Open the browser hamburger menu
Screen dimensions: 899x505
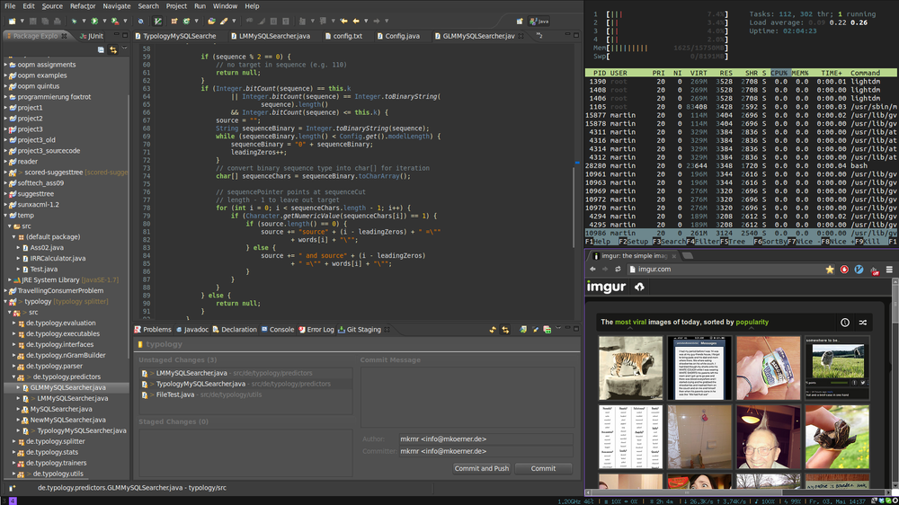pyautogui.click(x=888, y=269)
